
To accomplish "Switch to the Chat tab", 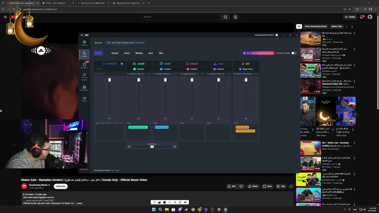I will pyautogui.click(x=127, y=53).
